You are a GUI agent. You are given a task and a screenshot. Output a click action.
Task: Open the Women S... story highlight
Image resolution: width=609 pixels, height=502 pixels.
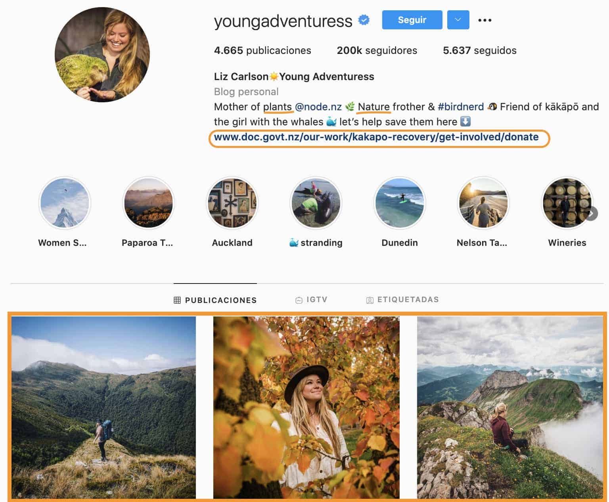pyautogui.click(x=65, y=203)
